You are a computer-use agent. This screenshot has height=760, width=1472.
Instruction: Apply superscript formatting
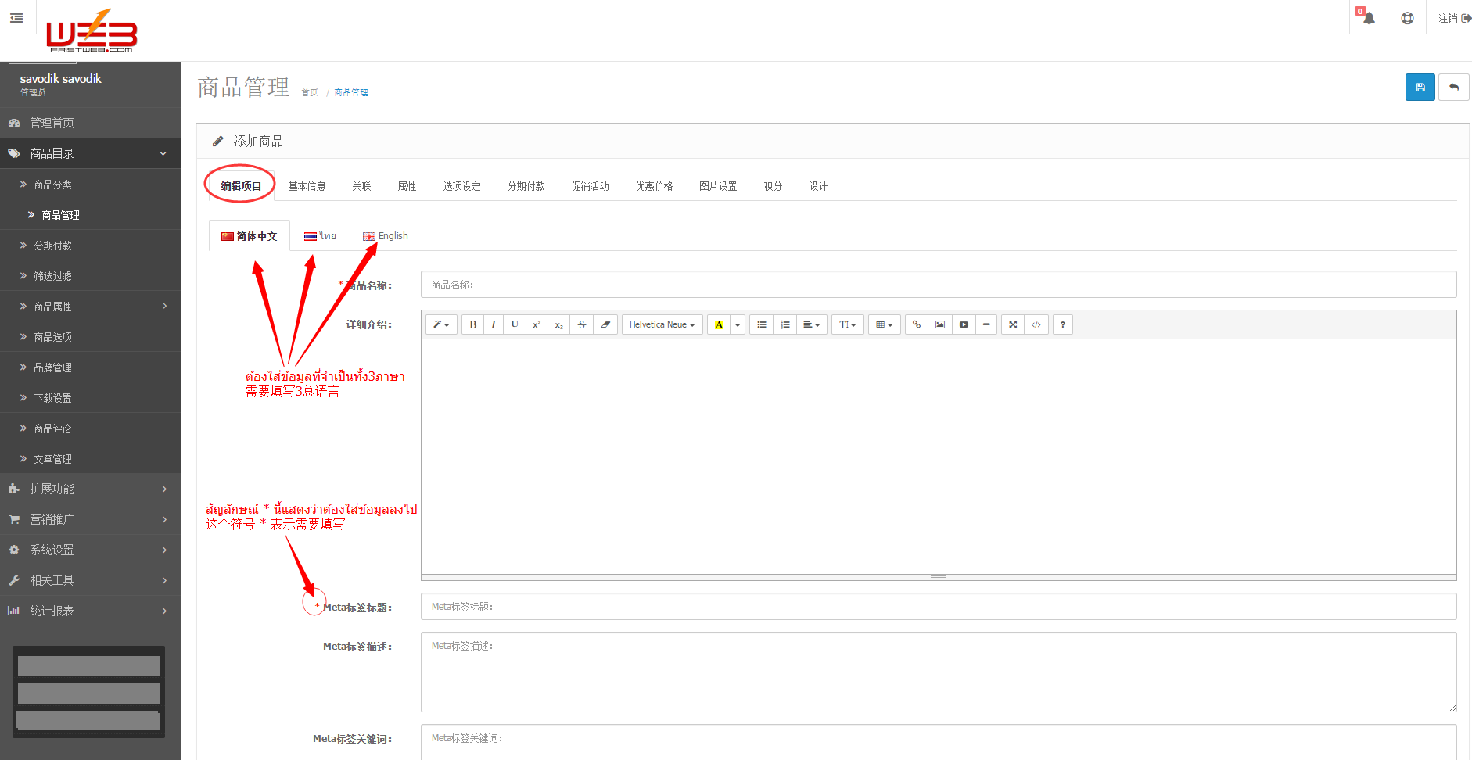point(537,324)
